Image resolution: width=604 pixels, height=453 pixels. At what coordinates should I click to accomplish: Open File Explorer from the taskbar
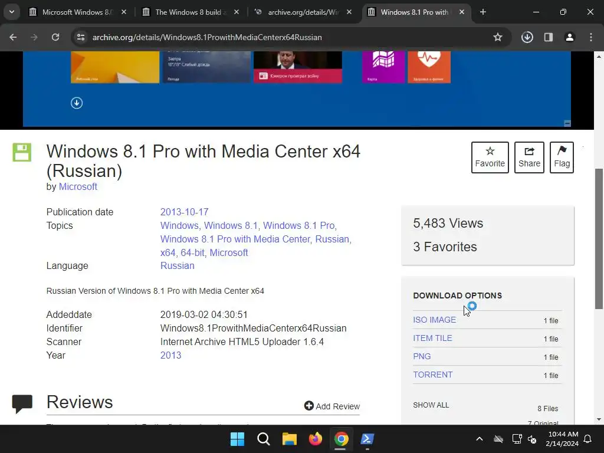point(289,439)
